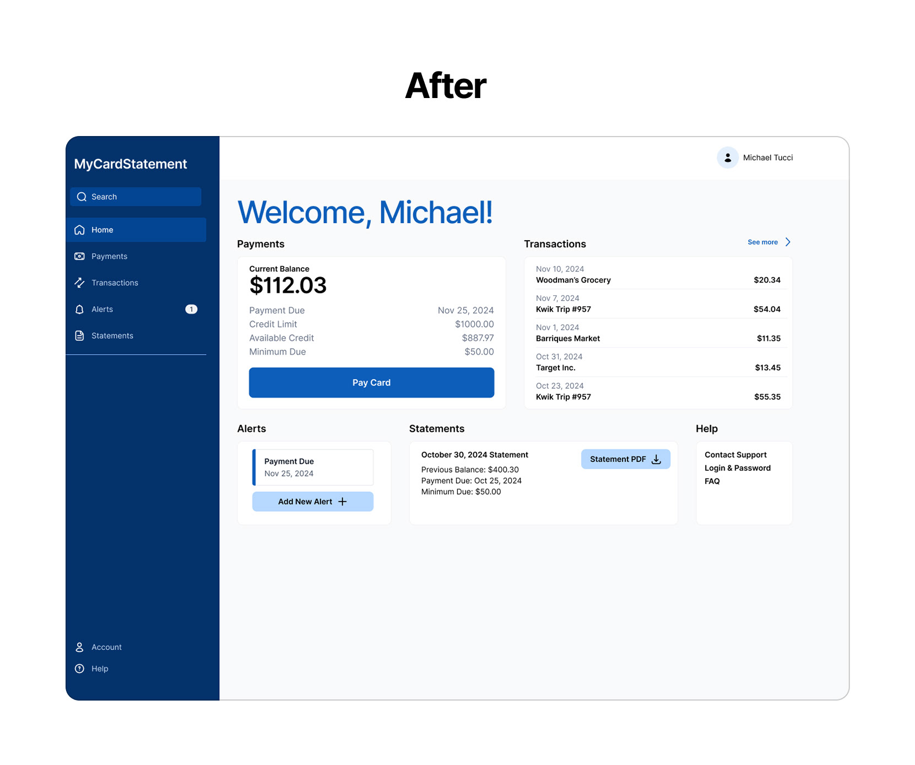Click the user avatar icon beside Michael Tucci

728,158
